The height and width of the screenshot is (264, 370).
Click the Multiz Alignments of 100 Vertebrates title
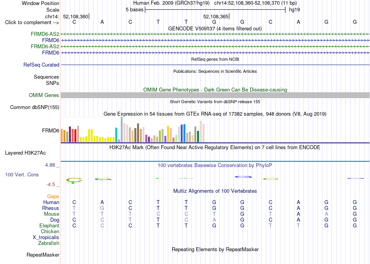pos(215,191)
